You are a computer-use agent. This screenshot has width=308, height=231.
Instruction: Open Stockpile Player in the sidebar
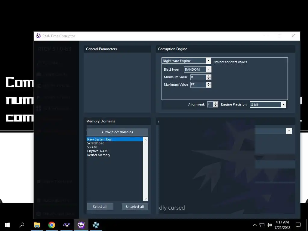coord(53,97)
